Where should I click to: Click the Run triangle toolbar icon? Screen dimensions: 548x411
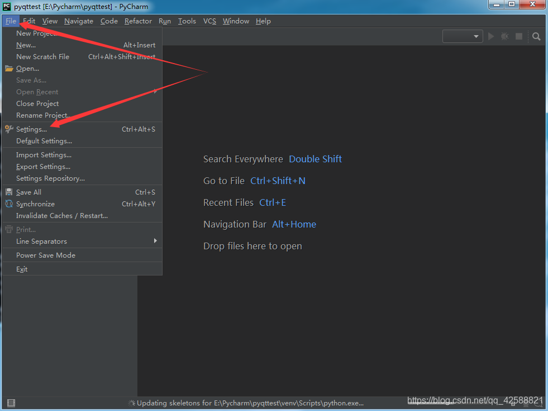(491, 36)
